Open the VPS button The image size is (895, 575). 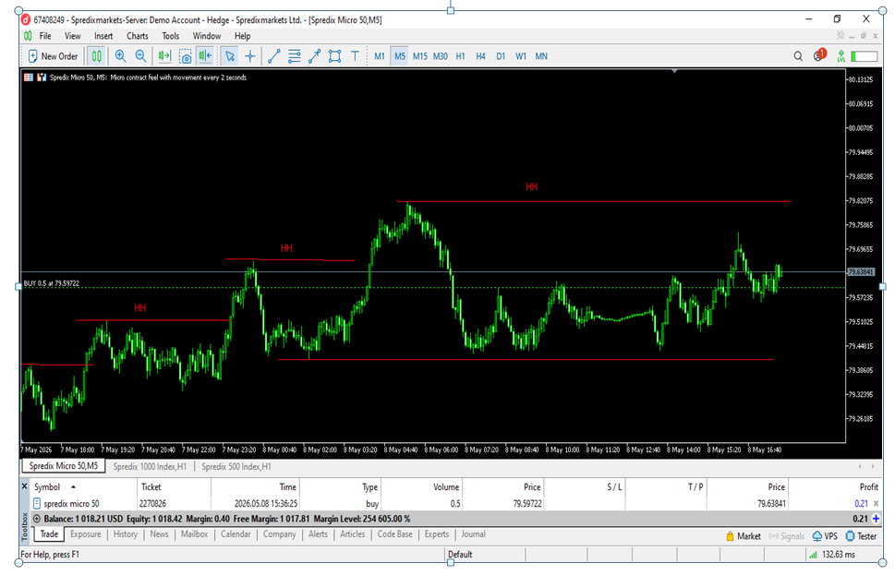(x=825, y=536)
